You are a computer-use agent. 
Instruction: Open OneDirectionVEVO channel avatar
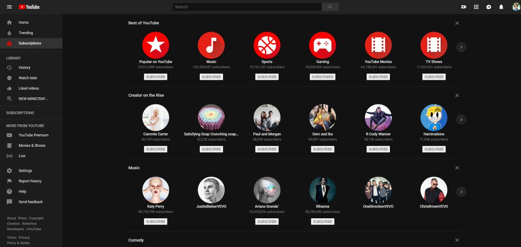[x=378, y=190]
